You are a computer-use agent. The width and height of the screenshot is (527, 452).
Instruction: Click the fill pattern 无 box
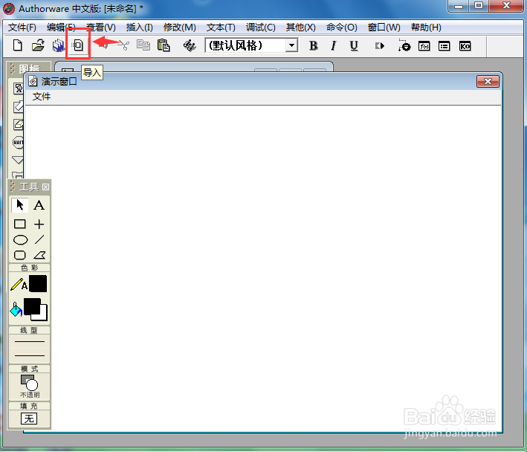pyautogui.click(x=29, y=419)
